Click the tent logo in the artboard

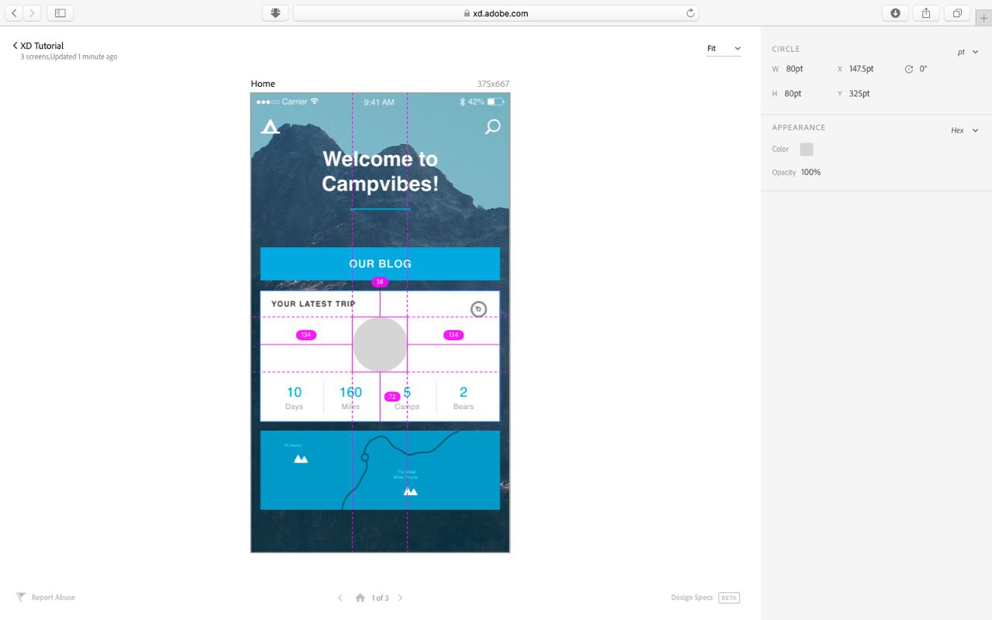point(270,127)
